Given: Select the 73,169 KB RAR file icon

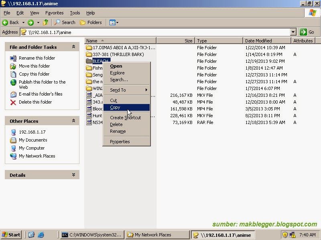Looking at the screenshot, I should (89, 122).
